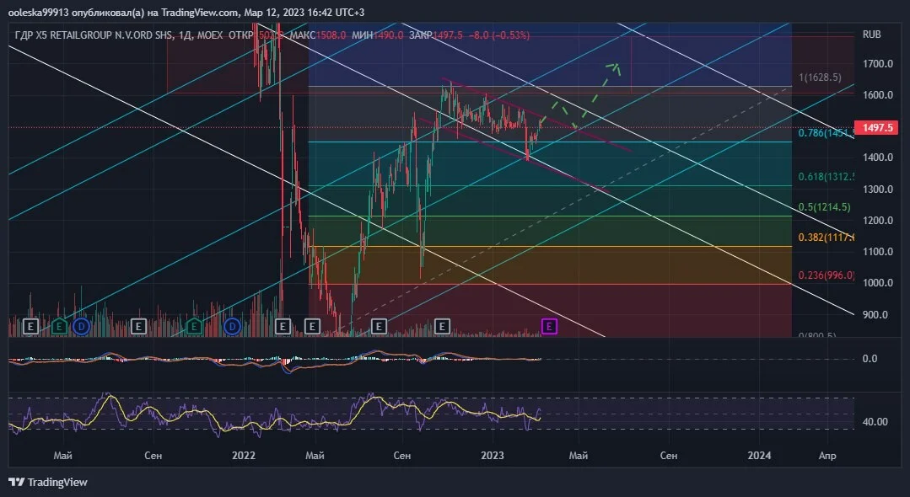
Task: Click the red 0.236(996.0) Fibonacci label
Action: point(827,275)
